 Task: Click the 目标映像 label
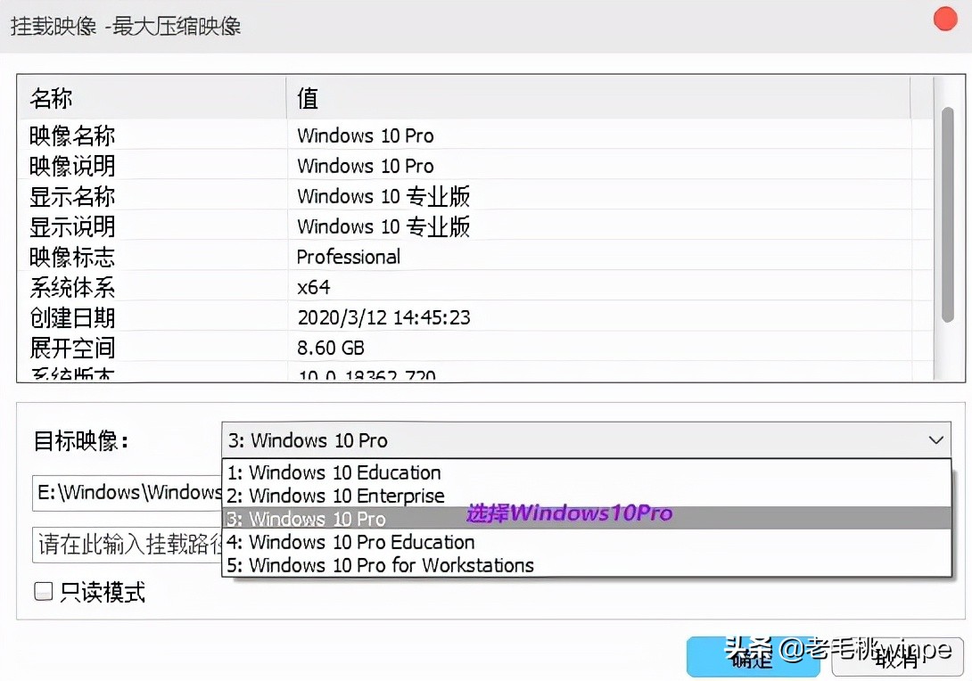(80, 441)
